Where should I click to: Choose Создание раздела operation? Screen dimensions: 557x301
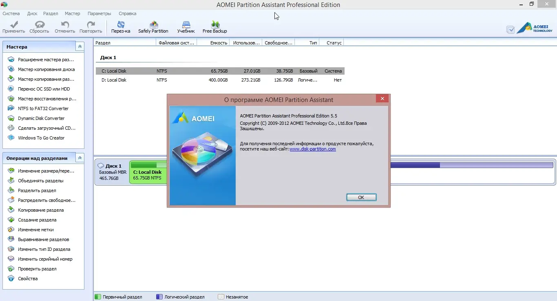click(x=32, y=220)
